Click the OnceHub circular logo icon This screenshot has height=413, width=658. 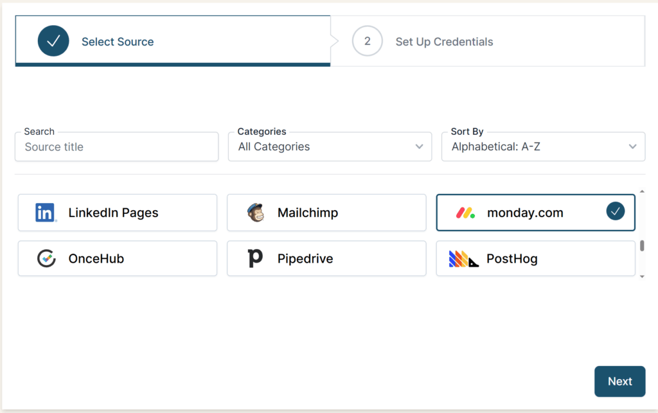(x=46, y=259)
